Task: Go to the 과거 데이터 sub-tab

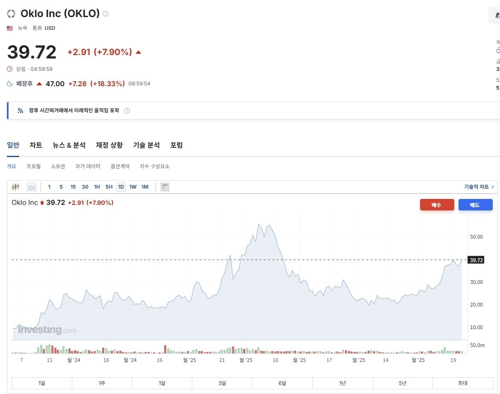Action: coord(88,166)
